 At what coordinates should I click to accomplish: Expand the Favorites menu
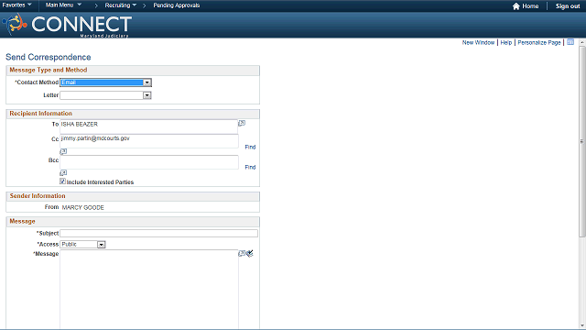(x=16, y=5)
